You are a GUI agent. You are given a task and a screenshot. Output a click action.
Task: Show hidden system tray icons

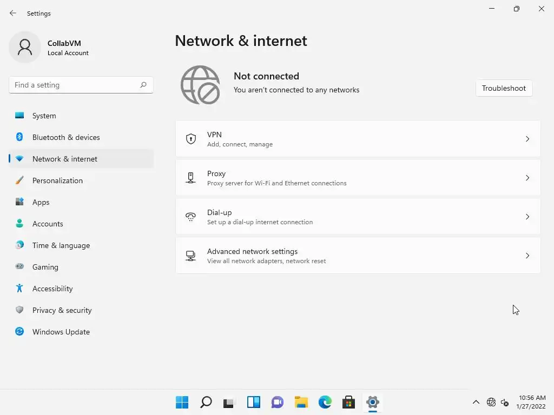(476, 402)
